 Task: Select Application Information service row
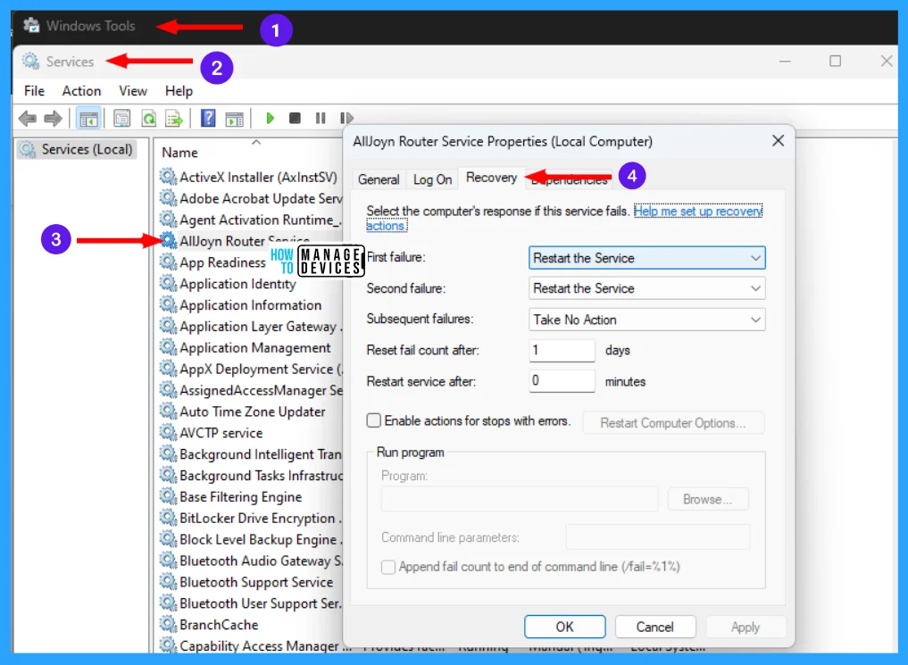[x=241, y=305]
